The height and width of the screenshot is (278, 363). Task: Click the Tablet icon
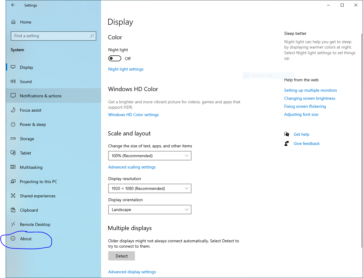coord(13,153)
